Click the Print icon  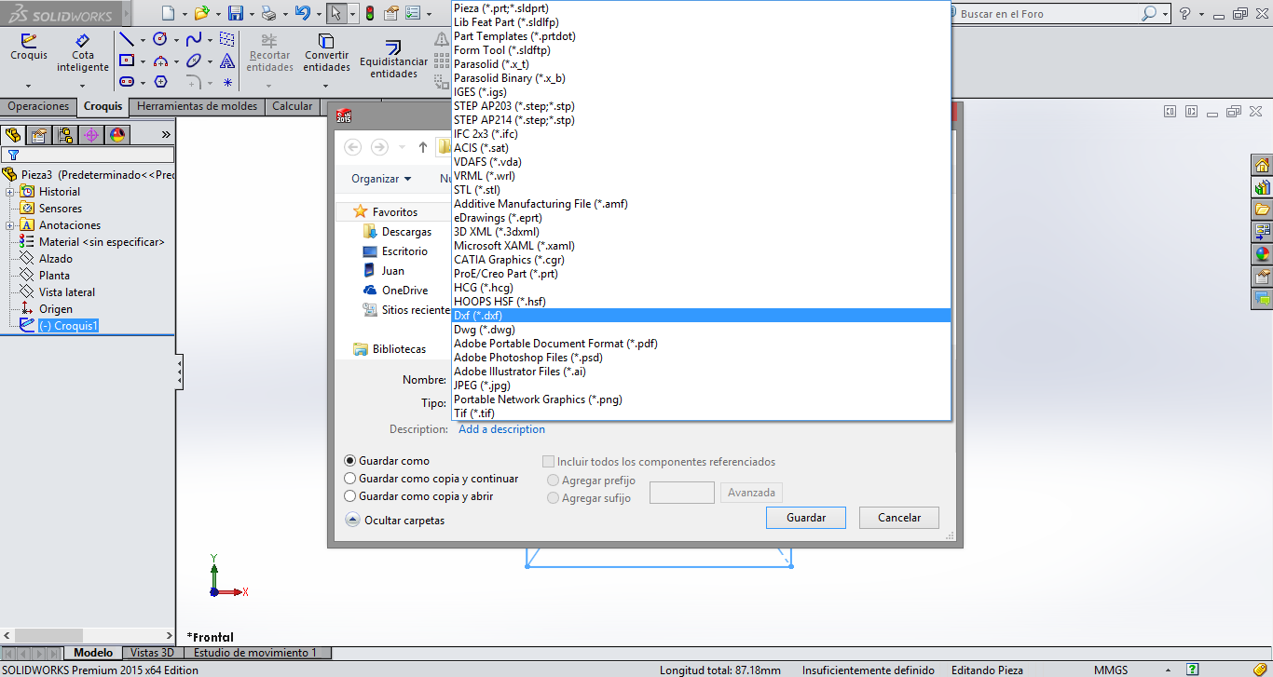coord(268,13)
